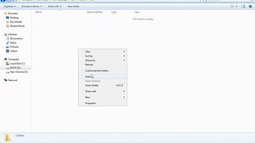Open the view options dropdown arrow
This screenshot has width=255, height=143.
click(236, 6)
